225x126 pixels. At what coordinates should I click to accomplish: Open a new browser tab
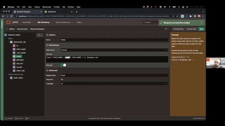(77, 12)
